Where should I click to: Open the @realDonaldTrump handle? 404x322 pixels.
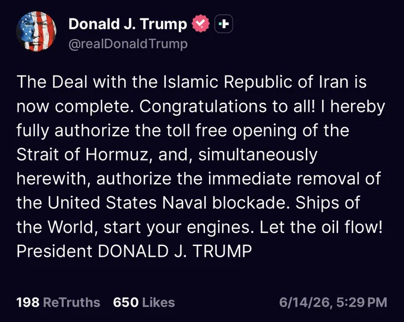coord(128,44)
